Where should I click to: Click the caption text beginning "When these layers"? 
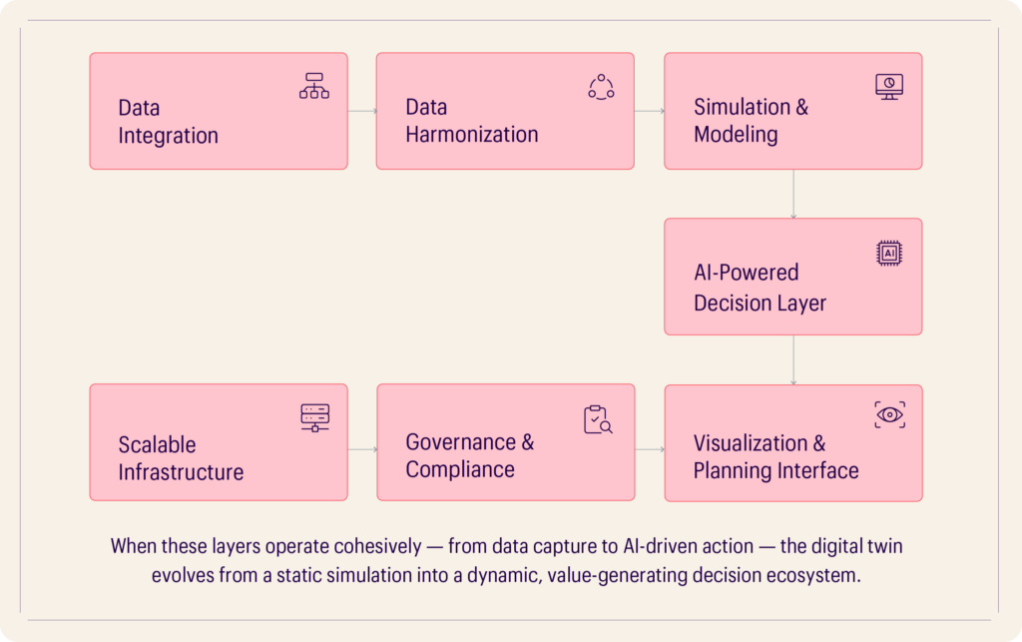pos(509,561)
